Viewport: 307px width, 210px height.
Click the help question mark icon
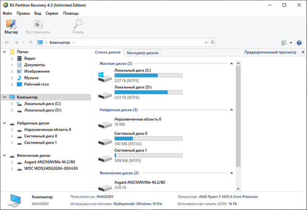[299, 43]
